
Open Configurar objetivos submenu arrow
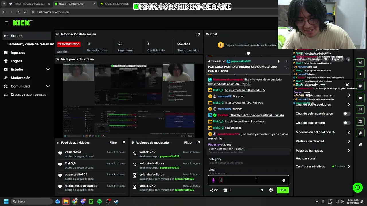click(x=349, y=167)
